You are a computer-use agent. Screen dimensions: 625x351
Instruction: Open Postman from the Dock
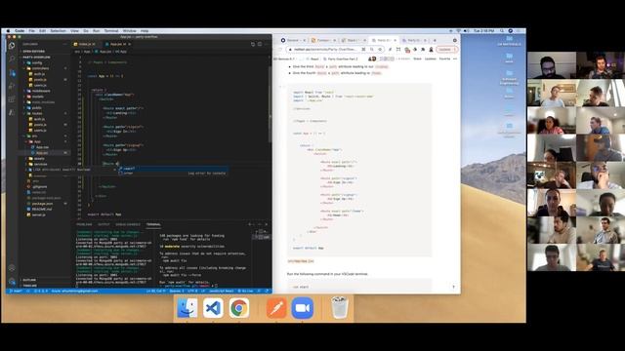pos(276,308)
